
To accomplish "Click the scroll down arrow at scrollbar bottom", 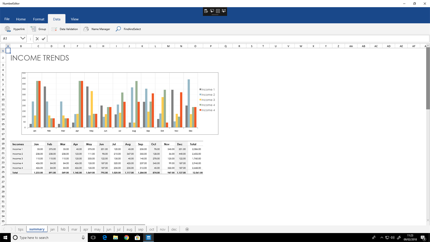I will [428, 220].
